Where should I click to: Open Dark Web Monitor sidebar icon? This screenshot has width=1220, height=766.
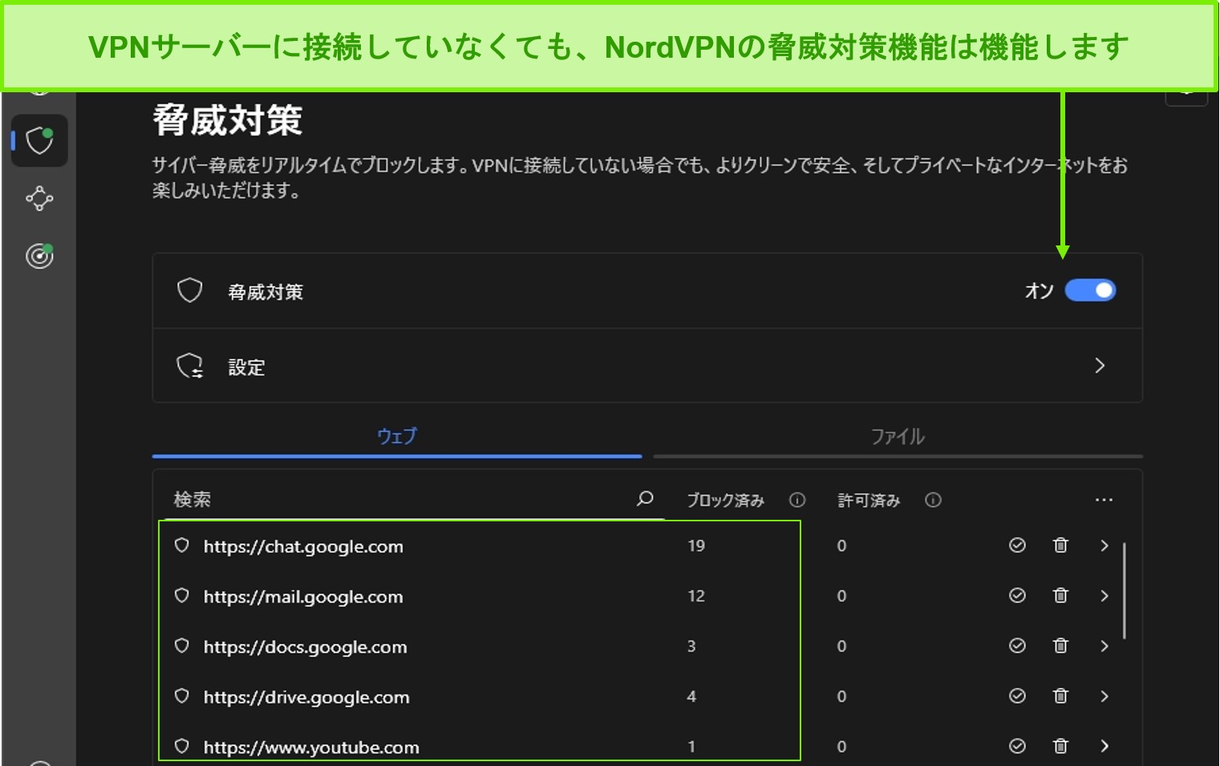(x=39, y=257)
